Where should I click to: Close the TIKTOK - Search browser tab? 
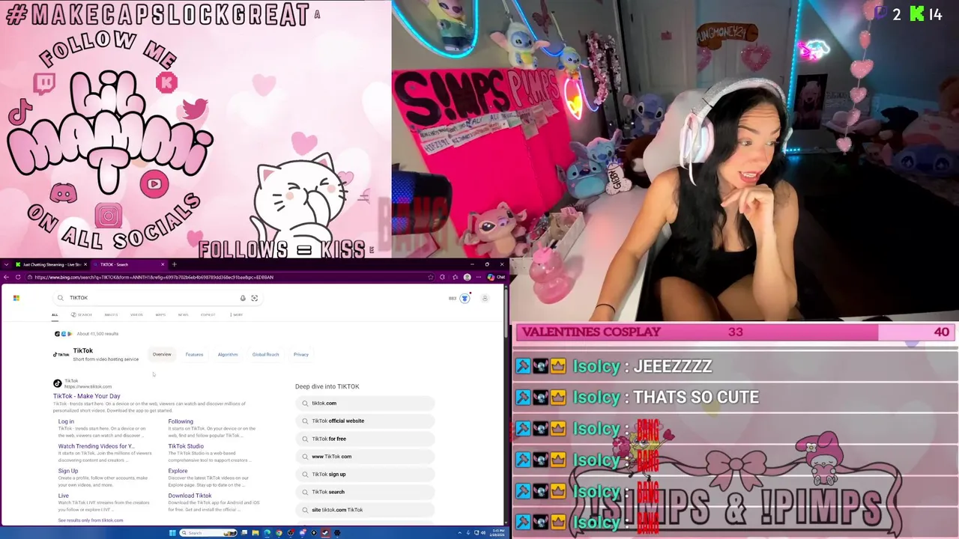(x=163, y=264)
